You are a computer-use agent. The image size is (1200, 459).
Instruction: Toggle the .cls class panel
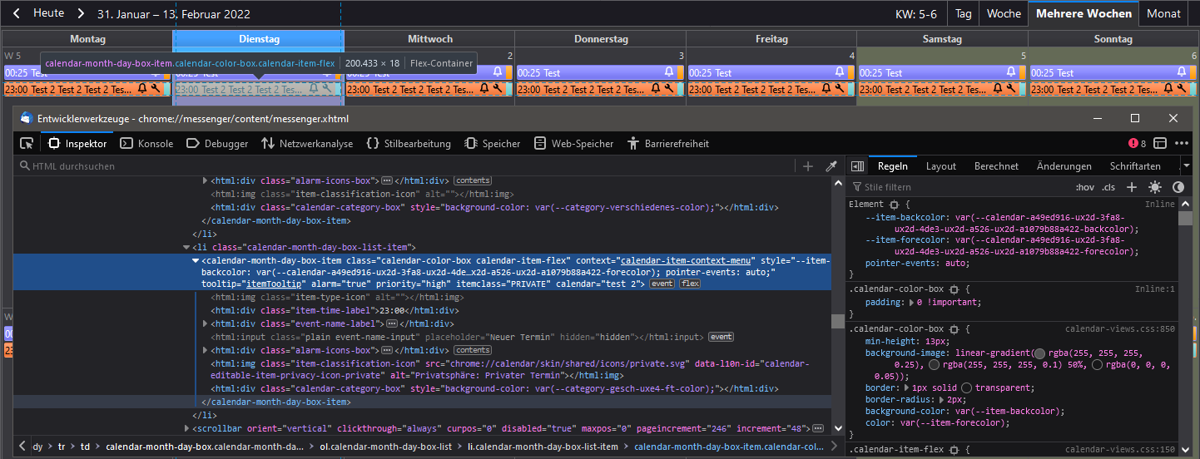(x=1108, y=187)
